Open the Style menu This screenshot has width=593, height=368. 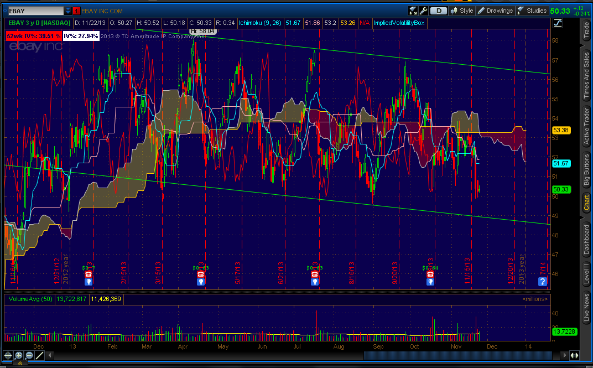pyautogui.click(x=462, y=11)
